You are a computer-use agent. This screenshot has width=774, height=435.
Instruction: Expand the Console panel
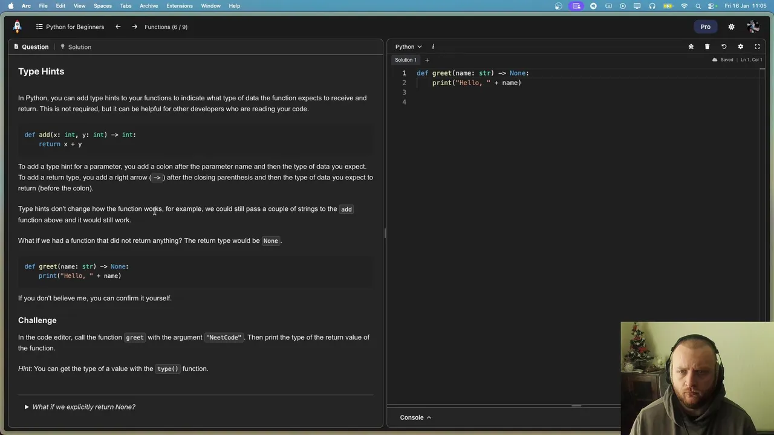point(415,417)
